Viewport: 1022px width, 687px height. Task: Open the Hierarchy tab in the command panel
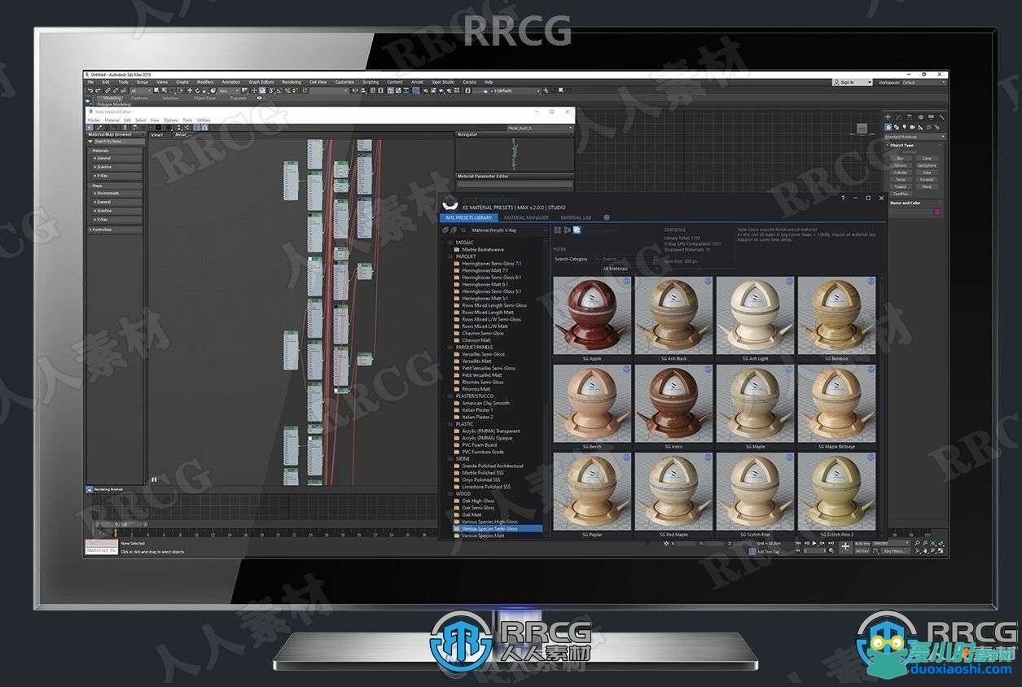[910, 117]
